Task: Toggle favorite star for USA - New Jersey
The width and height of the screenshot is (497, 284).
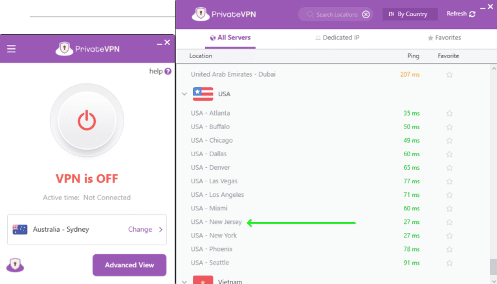Action: pyautogui.click(x=449, y=222)
